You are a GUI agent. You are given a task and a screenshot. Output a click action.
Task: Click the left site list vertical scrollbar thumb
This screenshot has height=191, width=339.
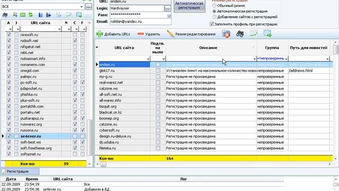[90, 137]
